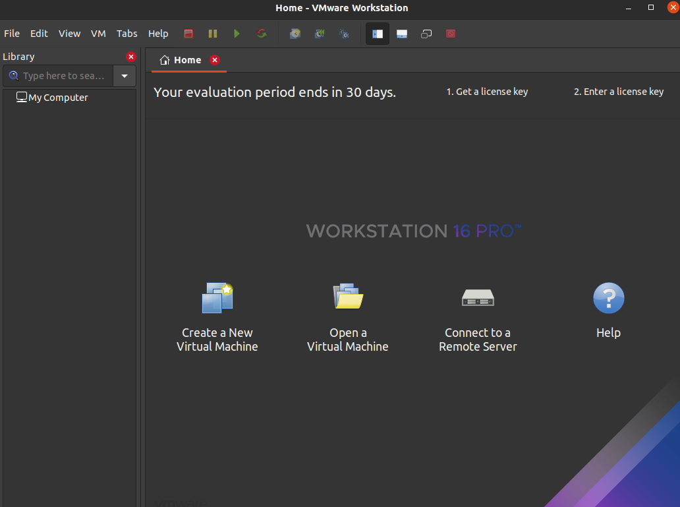
Task: Click the Open a Virtual Machine label
Action: coord(348,340)
